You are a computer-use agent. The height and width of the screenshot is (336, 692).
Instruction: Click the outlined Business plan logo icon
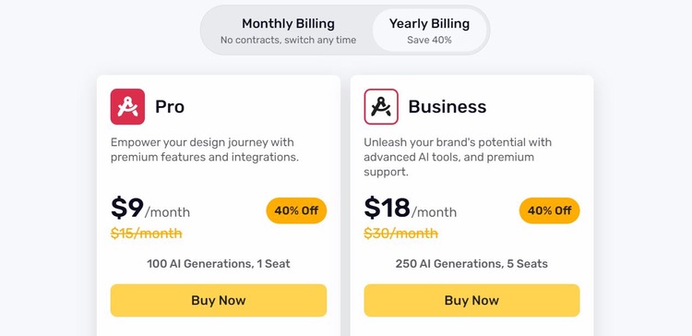[381, 106]
